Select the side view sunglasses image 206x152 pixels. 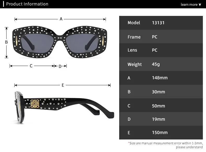(x=64, y=107)
